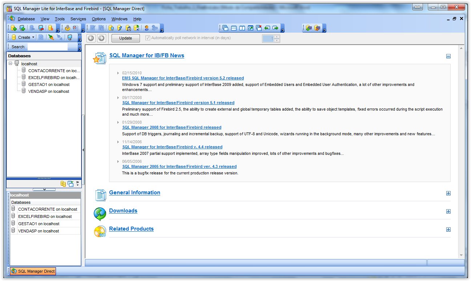
Task: Open Database Registration Info gear icon
Action: coord(51,28)
